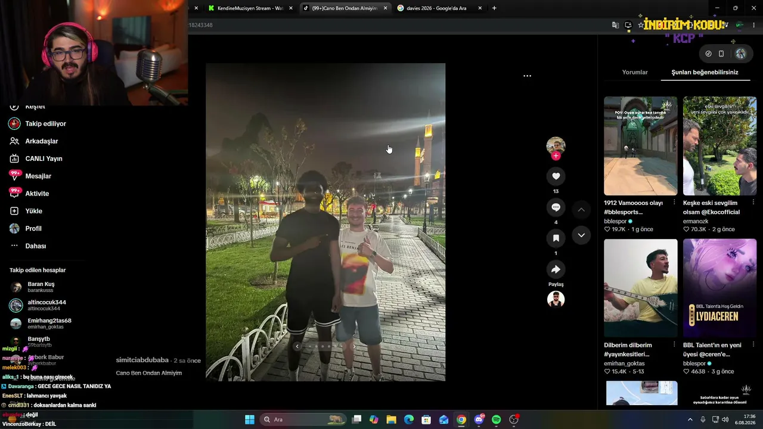Switch to the Şunları beğenebilirsiniz tab

coord(705,72)
